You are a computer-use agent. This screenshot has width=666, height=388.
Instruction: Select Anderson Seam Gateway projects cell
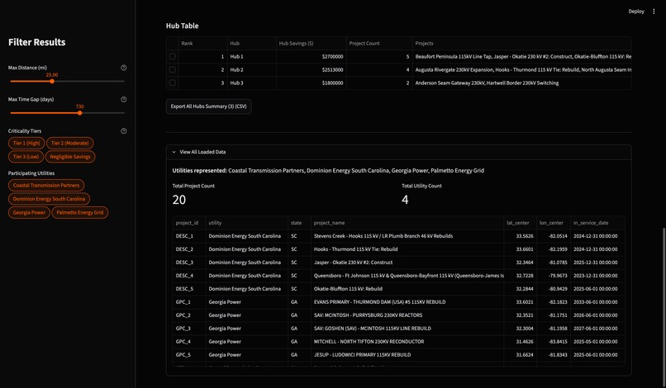coord(521,83)
